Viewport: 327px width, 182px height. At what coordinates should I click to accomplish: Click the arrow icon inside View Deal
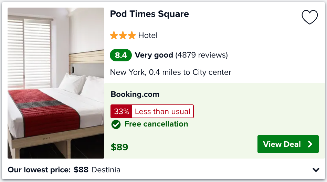(x=310, y=144)
